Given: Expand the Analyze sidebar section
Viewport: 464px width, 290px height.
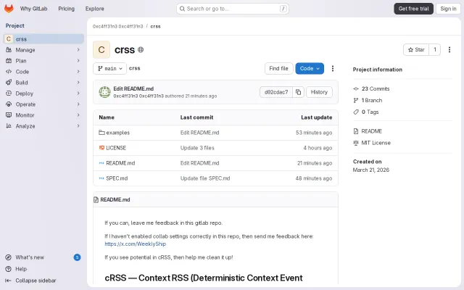Looking at the screenshot, I should pos(78,125).
